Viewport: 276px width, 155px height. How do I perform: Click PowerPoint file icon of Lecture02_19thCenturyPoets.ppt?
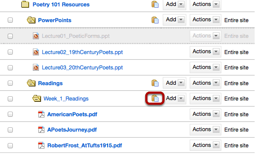pos(36,52)
